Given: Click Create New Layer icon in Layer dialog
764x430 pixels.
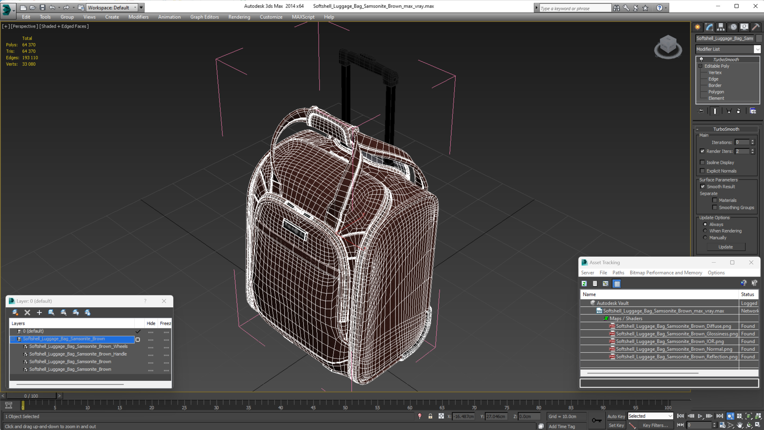Looking at the screenshot, I should (x=15, y=312).
